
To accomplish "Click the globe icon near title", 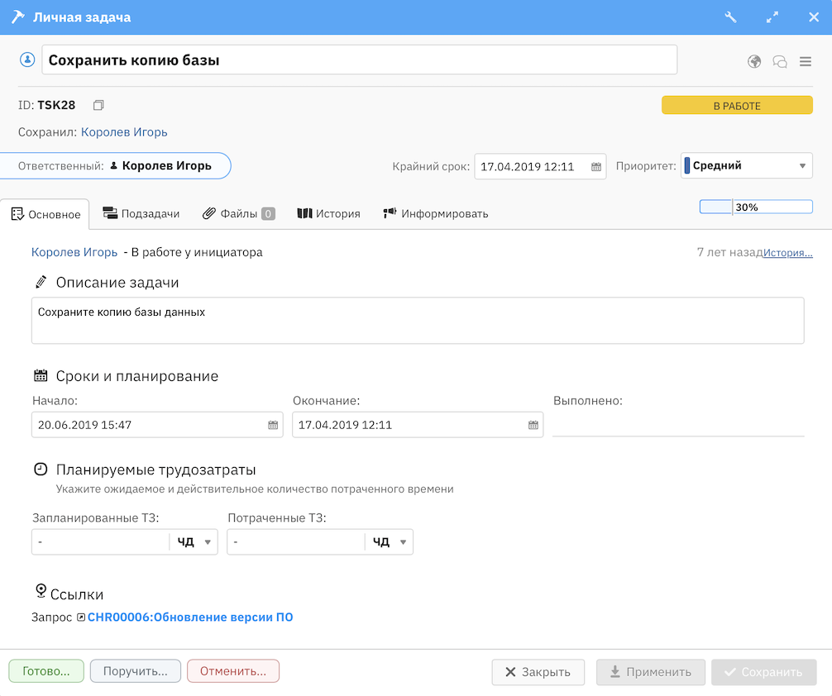I will pyautogui.click(x=754, y=61).
